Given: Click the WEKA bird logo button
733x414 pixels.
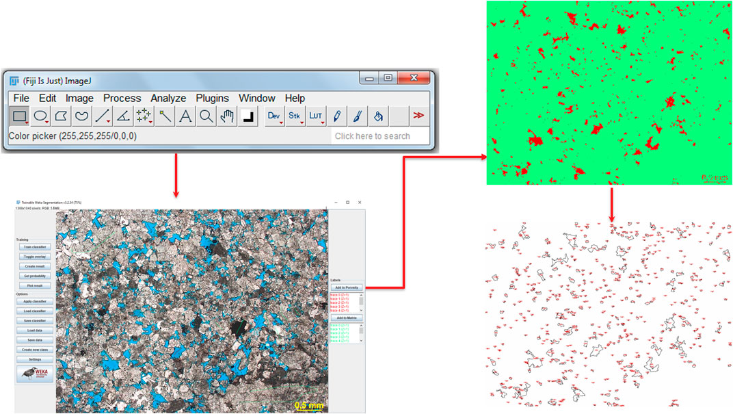Looking at the screenshot, I should pyautogui.click(x=35, y=374).
